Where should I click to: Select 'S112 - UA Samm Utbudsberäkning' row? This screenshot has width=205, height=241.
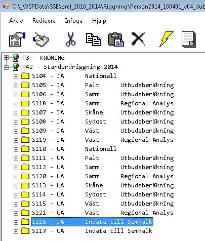point(103,167)
